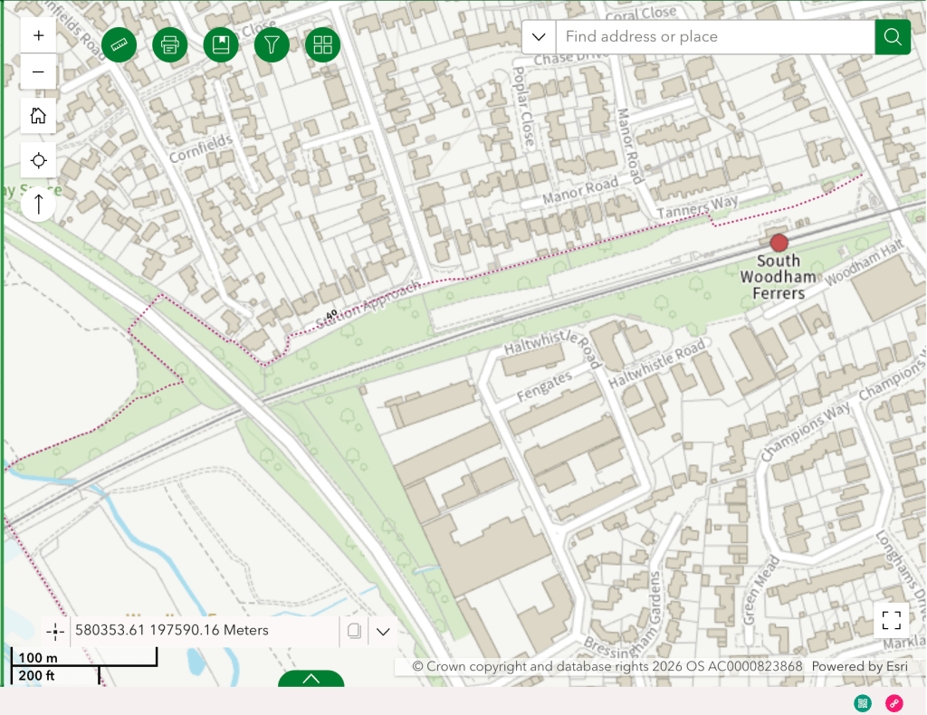The height and width of the screenshot is (715, 927).
Task: Zoom out of the map
Action: click(38, 71)
